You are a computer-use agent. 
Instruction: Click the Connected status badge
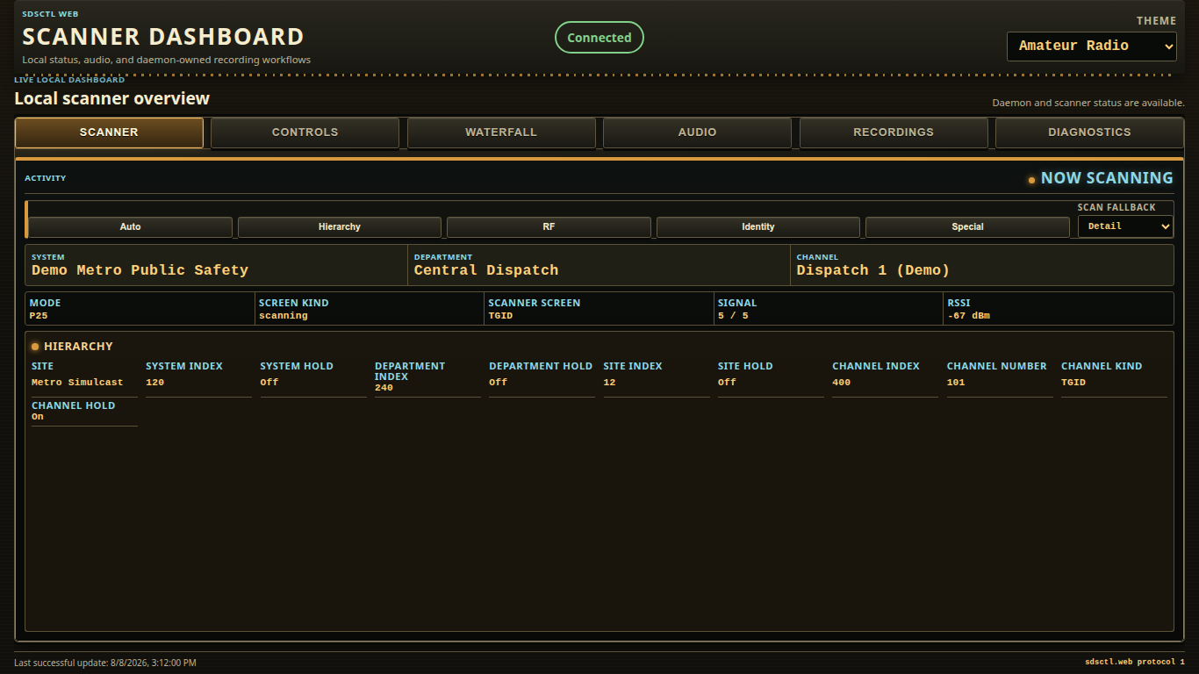tap(599, 38)
